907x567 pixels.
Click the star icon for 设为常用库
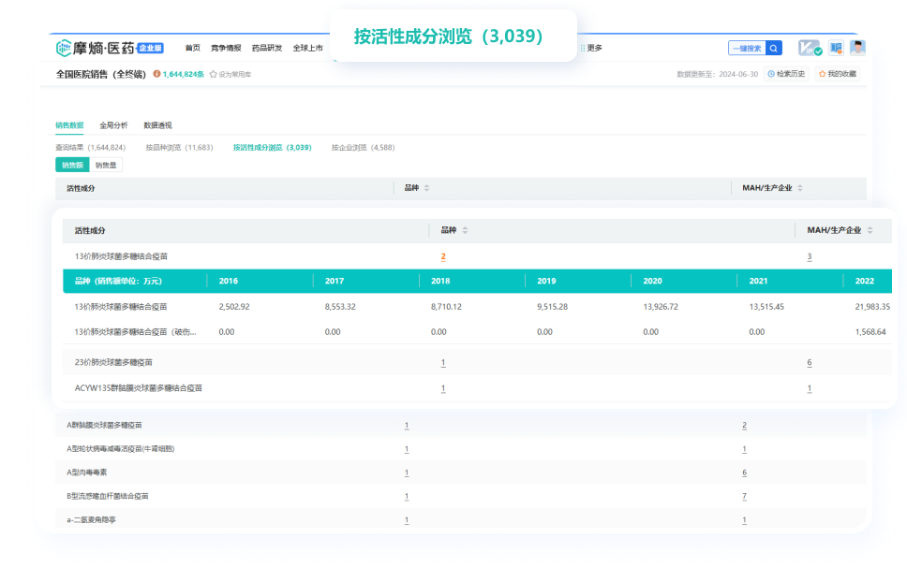(214, 74)
